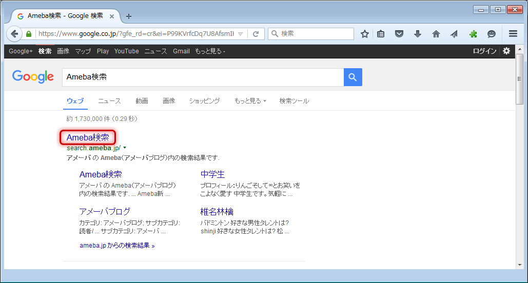Screen dimensions: 528x283
Task: Open 検索ツール search tools
Action: click(x=294, y=101)
